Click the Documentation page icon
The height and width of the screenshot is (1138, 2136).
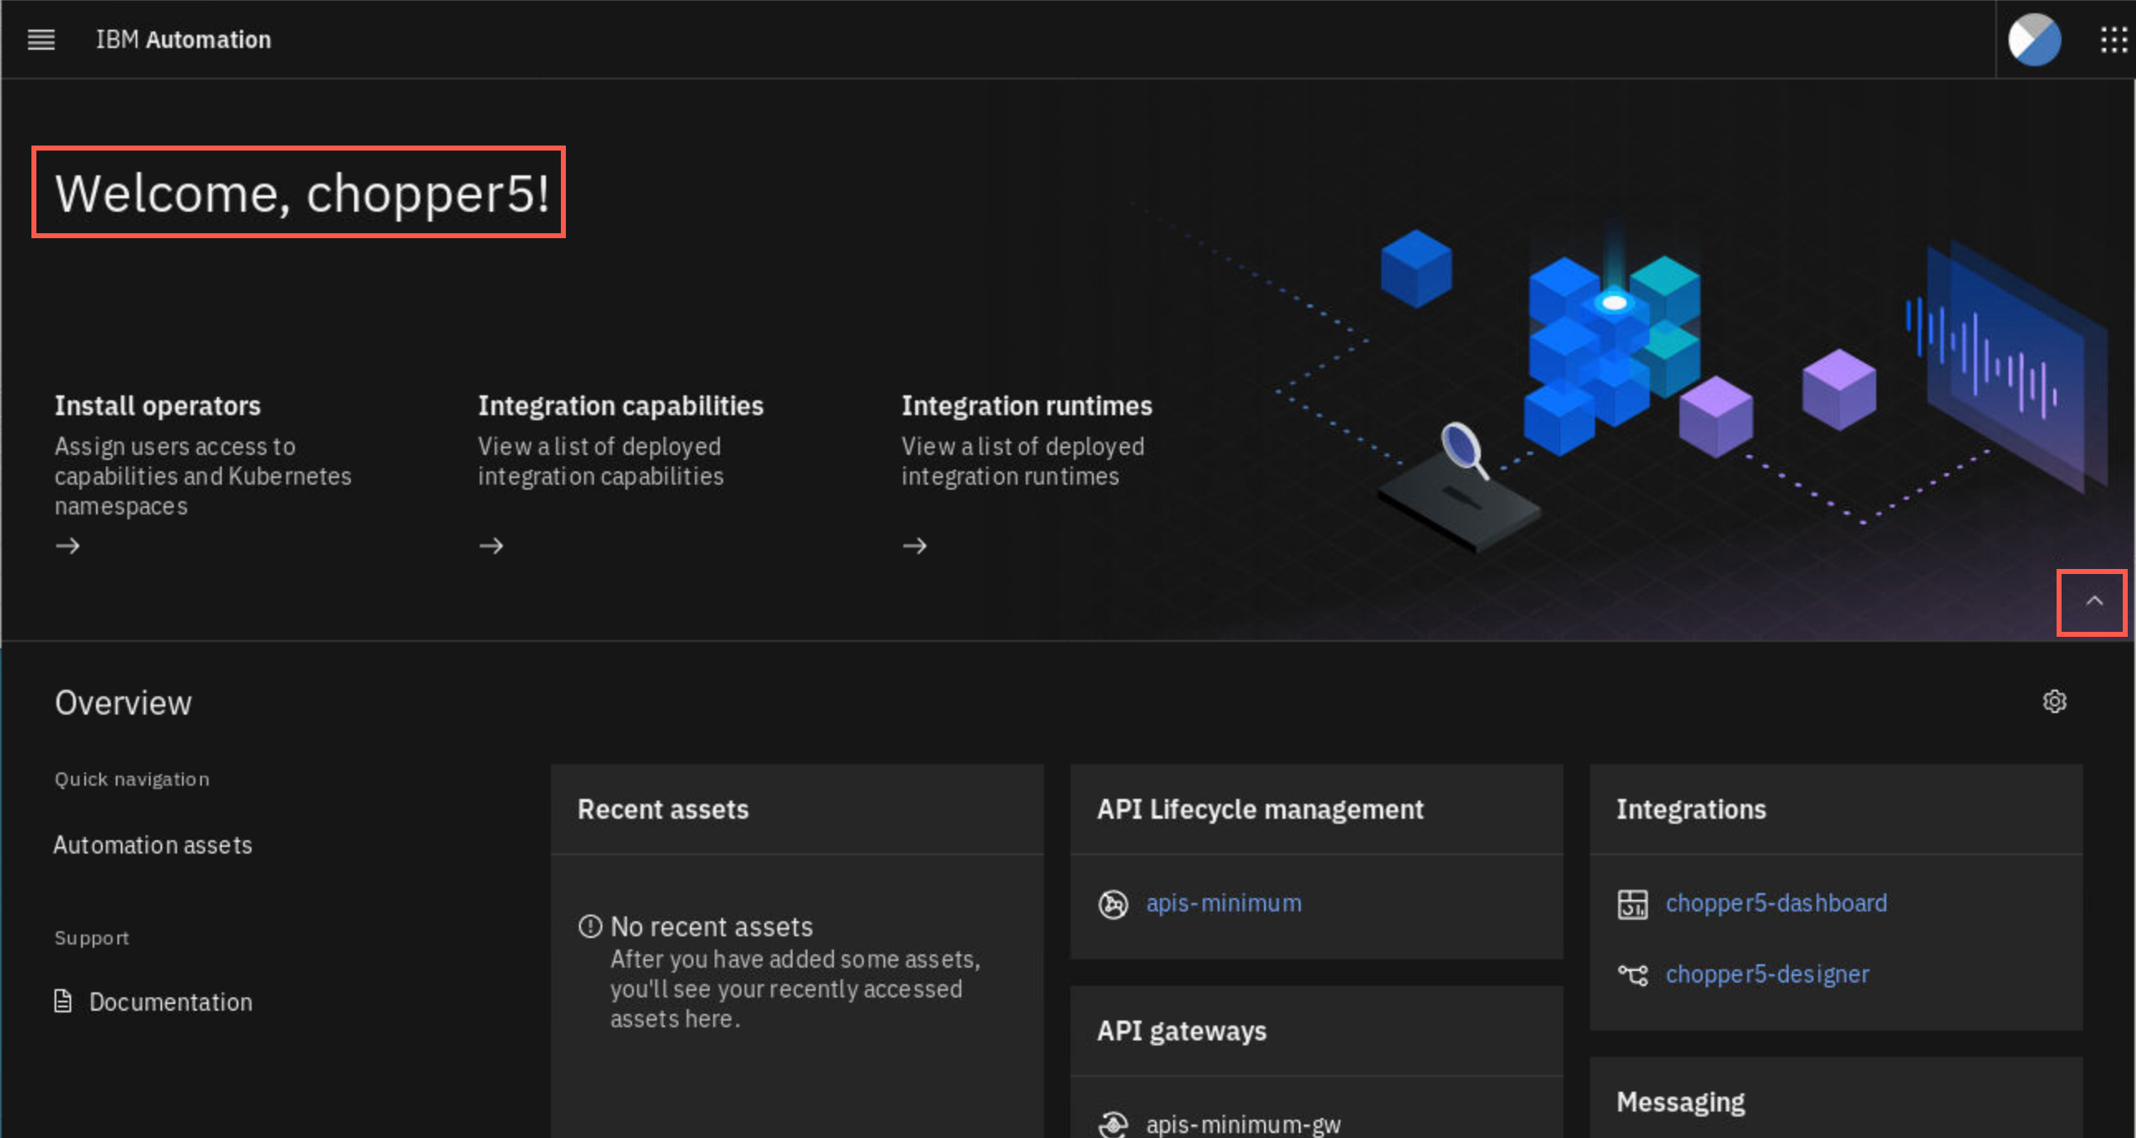tap(63, 1002)
